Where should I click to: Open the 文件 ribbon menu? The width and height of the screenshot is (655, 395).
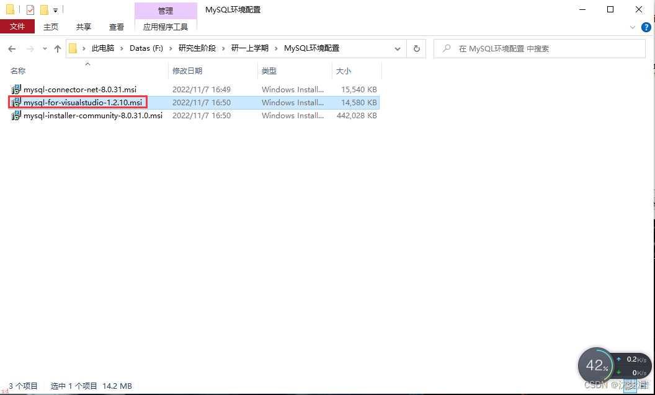click(17, 27)
